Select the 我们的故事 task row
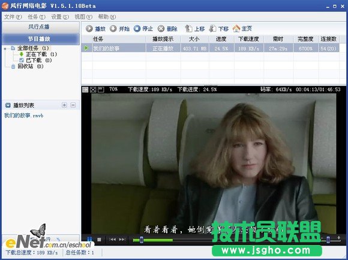Screen dimensions: 348x260 click(x=210, y=48)
